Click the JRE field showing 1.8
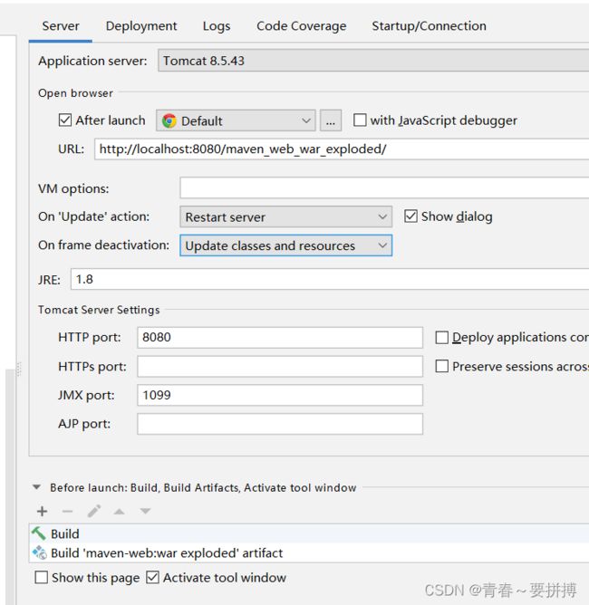This screenshot has width=589, height=605. 330,279
